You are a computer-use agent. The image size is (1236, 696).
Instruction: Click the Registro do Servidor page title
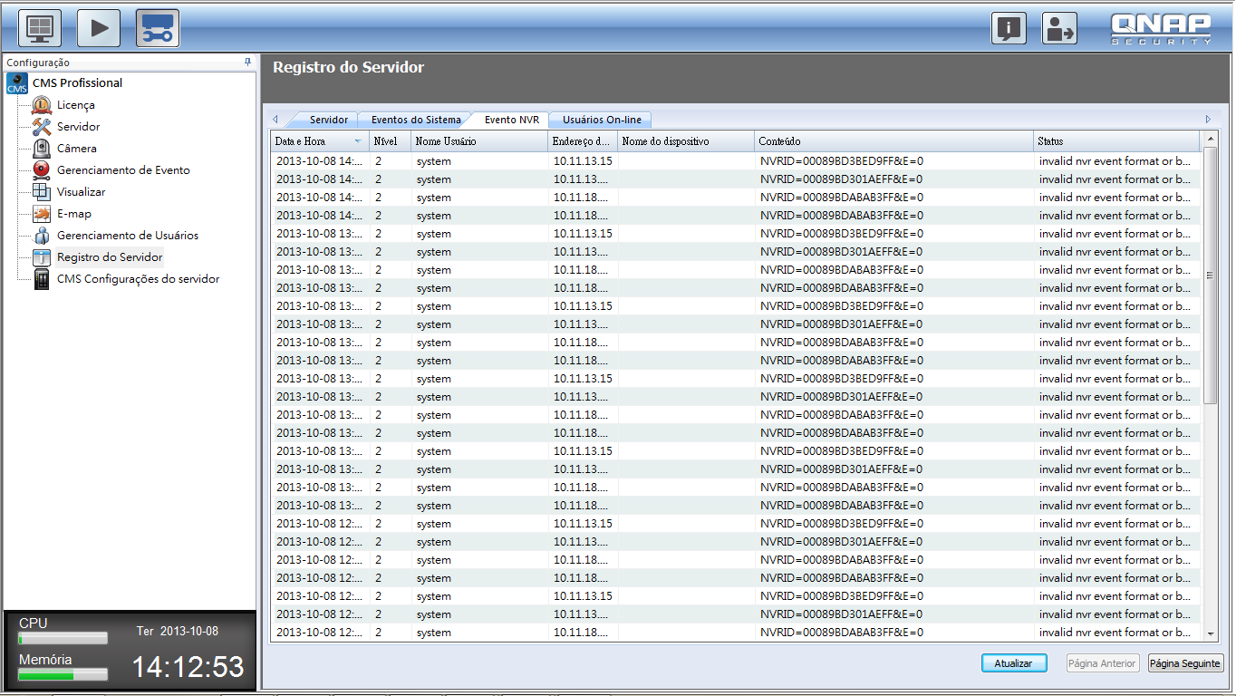[x=348, y=67]
